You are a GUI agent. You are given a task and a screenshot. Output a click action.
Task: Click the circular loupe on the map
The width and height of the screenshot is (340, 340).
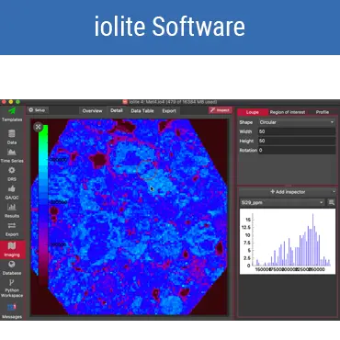pos(147,169)
